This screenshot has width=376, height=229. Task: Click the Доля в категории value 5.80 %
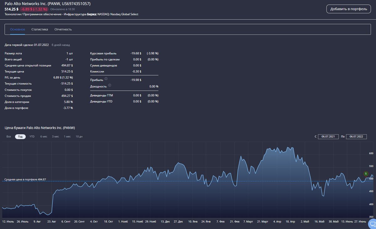(68, 102)
